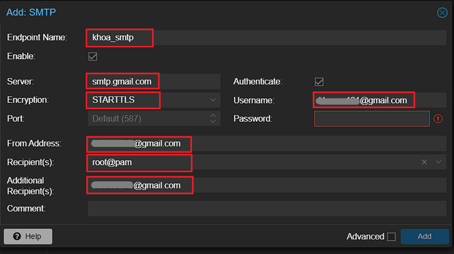Click the Endpoint Name field
This screenshot has width=454, height=254.
(266, 38)
